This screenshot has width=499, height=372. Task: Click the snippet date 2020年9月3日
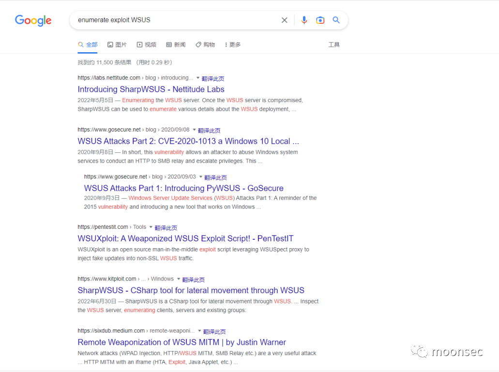click(x=102, y=198)
